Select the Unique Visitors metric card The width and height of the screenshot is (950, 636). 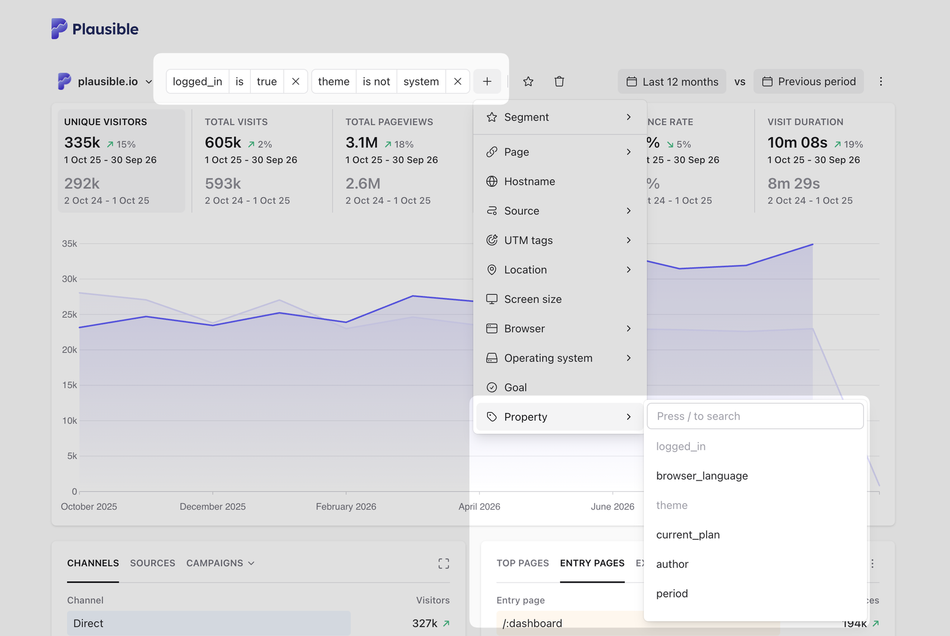122,161
